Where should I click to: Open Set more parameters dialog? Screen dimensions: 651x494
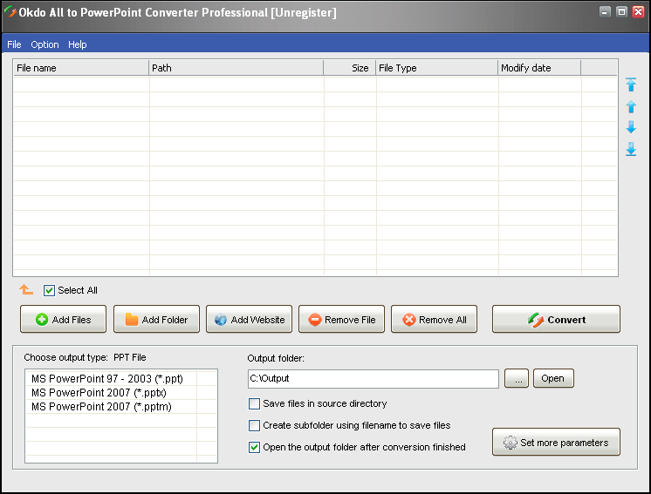point(556,443)
